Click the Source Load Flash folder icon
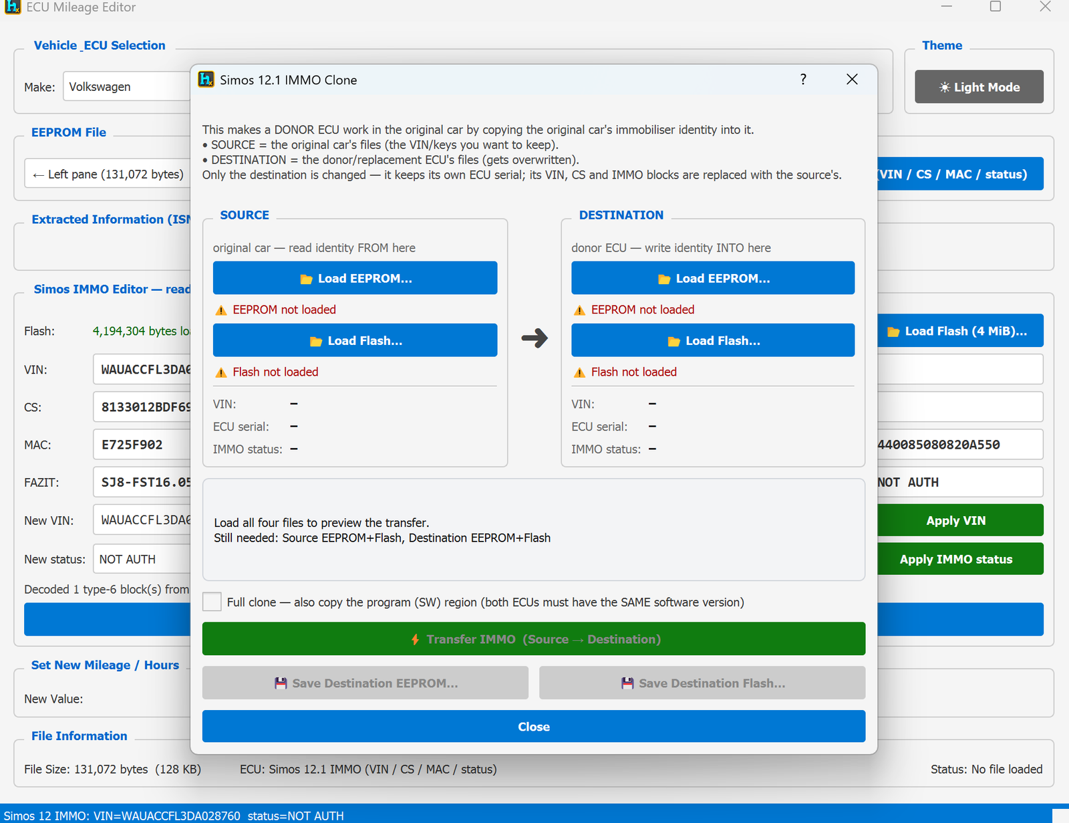The width and height of the screenshot is (1069, 823). 316,342
